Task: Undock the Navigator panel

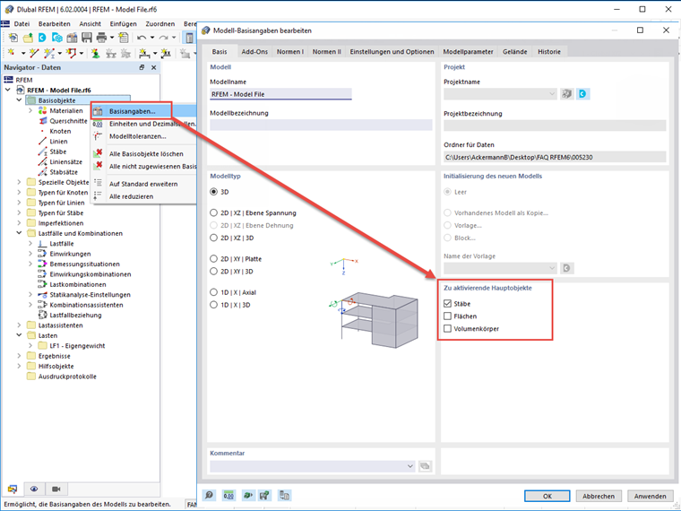Action: [142, 67]
